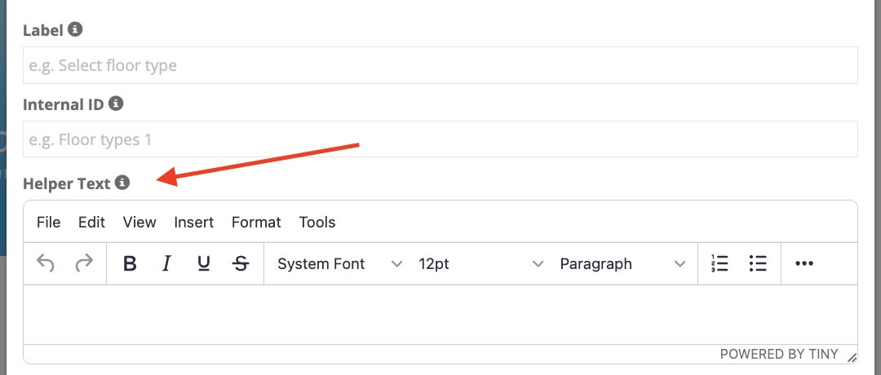Toggle italic formatting
Image resolution: width=881 pixels, height=375 pixels.
click(166, 264)
